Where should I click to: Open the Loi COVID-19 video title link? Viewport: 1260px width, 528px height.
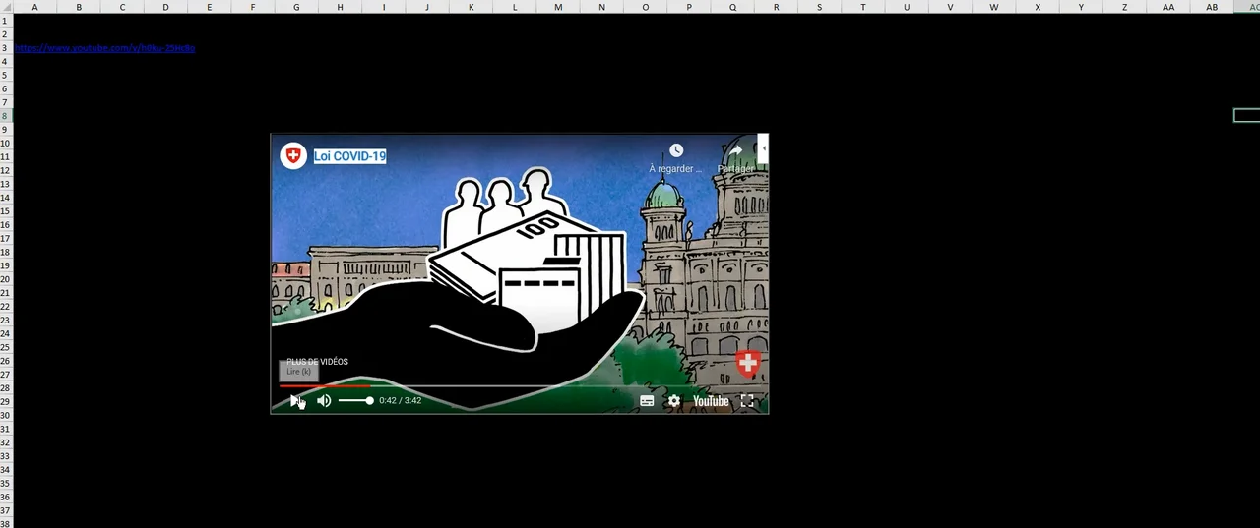coord(349,156)
